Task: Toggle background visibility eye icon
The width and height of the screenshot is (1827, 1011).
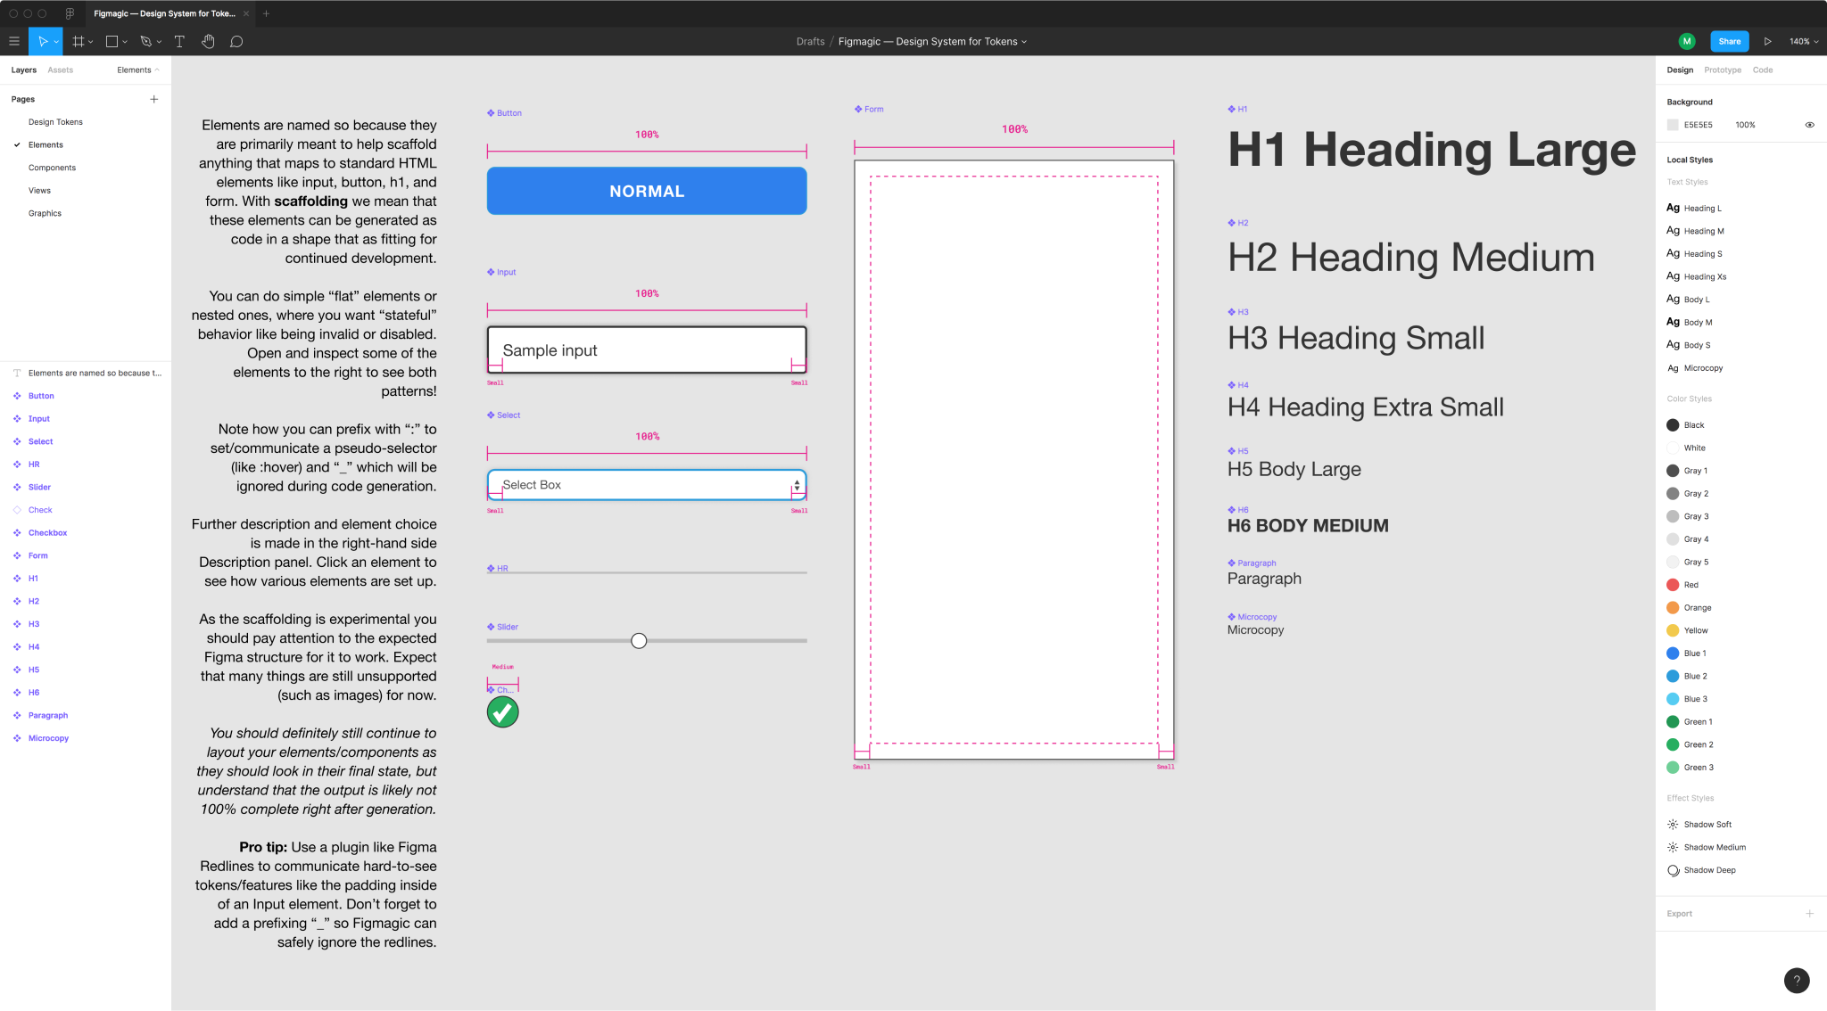Action: click(1809, 125)
